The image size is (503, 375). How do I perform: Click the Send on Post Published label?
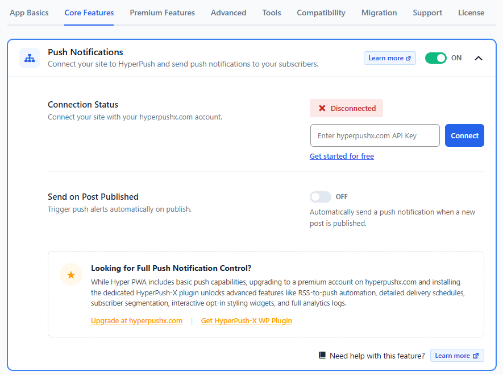coord(93,197)
